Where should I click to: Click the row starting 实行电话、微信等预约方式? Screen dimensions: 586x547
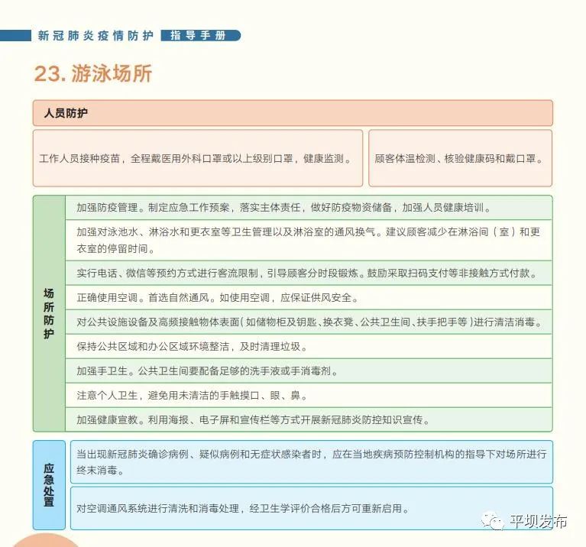[x=309, y=273]
